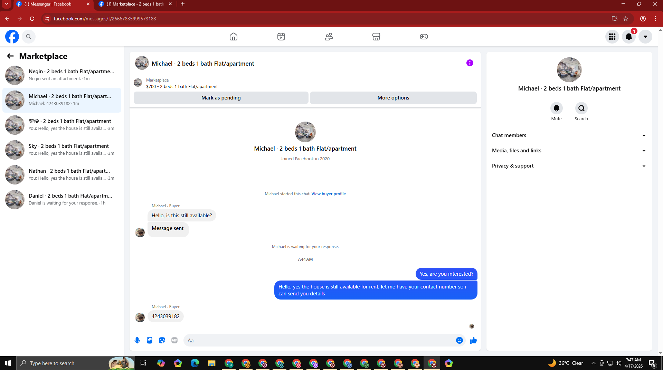
Task: Open the emoji picker smiley icon
Action: [x=460, y=340]
